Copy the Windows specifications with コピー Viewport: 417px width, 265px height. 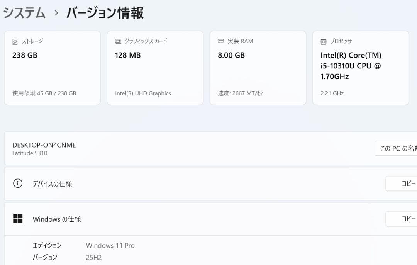coord(404,219)
